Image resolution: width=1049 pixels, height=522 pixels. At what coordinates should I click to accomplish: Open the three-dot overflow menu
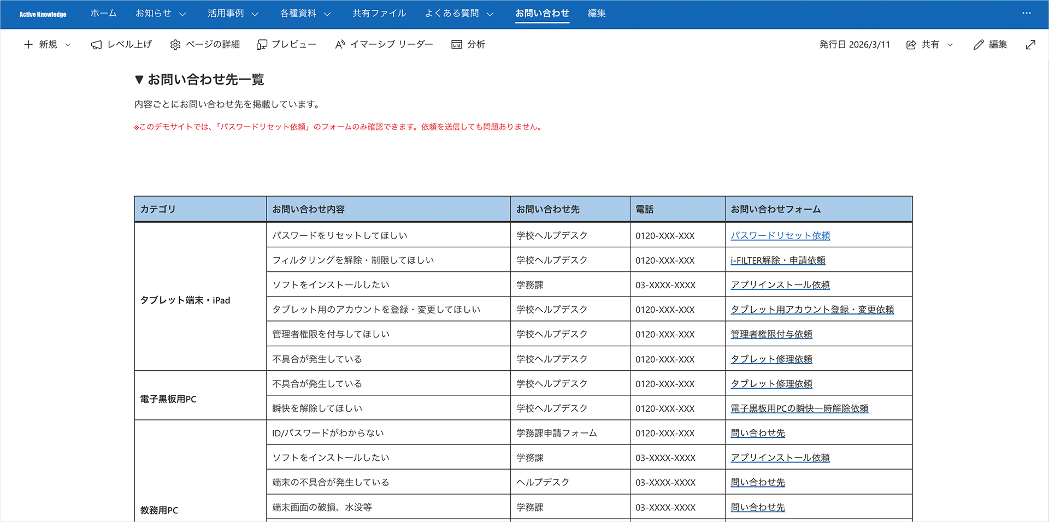coord(1027,13)
